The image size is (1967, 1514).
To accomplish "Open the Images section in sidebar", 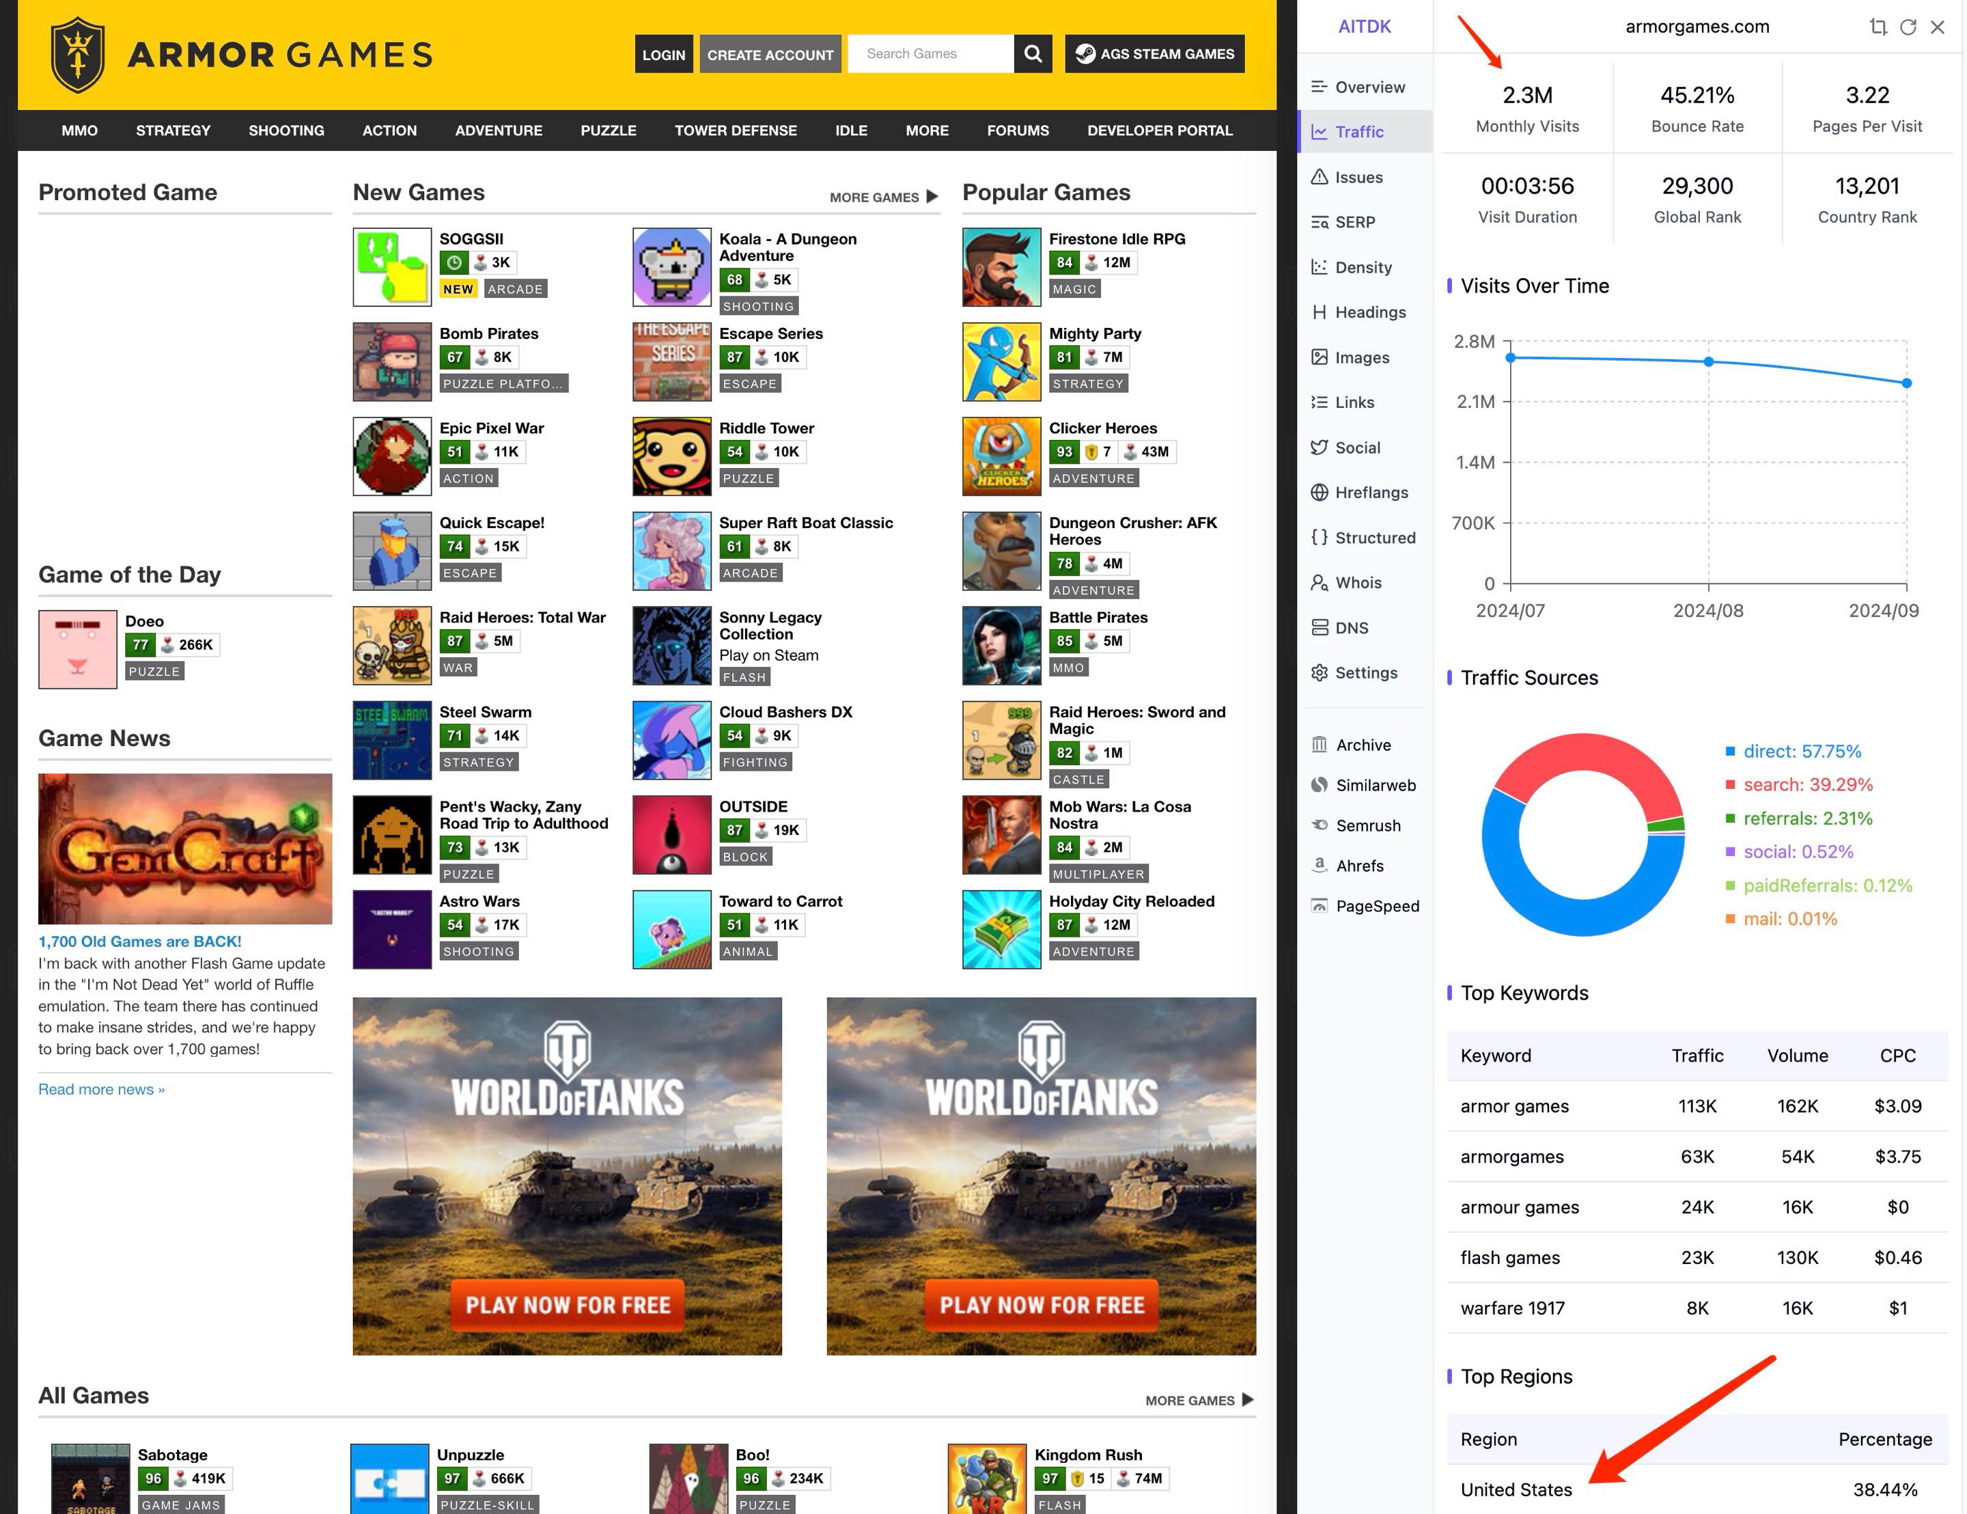I will (1365, 358).
